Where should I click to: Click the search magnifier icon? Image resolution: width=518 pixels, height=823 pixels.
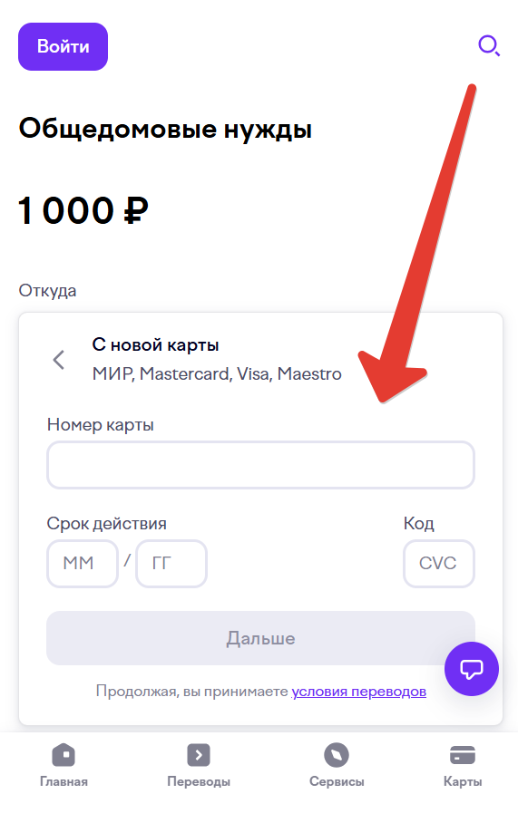tap(489, 46)
